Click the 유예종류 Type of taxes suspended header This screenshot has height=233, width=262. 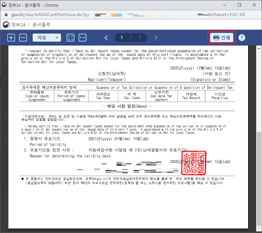(x=37, y=96)
